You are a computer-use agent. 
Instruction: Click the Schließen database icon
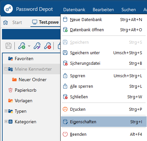65,97
